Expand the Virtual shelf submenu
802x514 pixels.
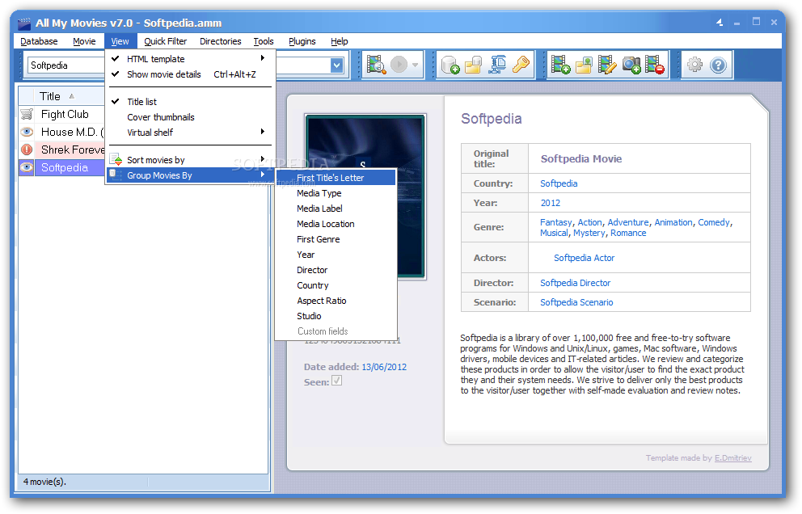(x=190, y=133)
